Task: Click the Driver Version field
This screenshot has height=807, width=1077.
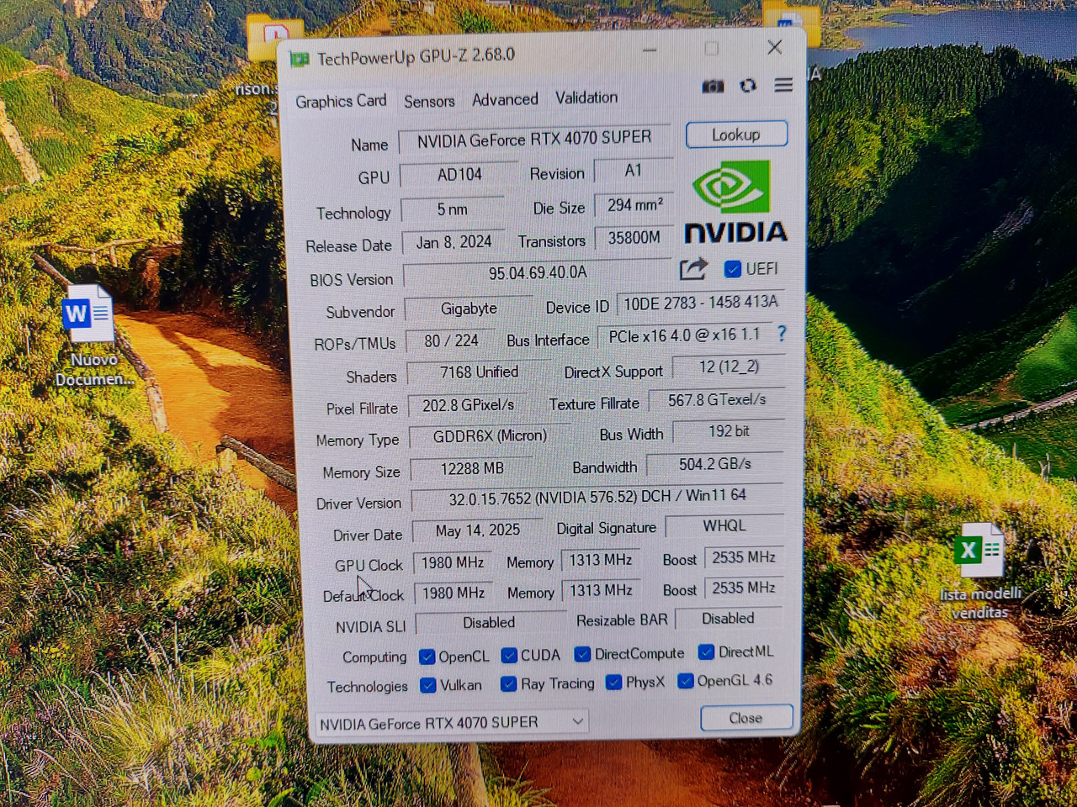Action: pyautogui.click(x=597, y=498)
